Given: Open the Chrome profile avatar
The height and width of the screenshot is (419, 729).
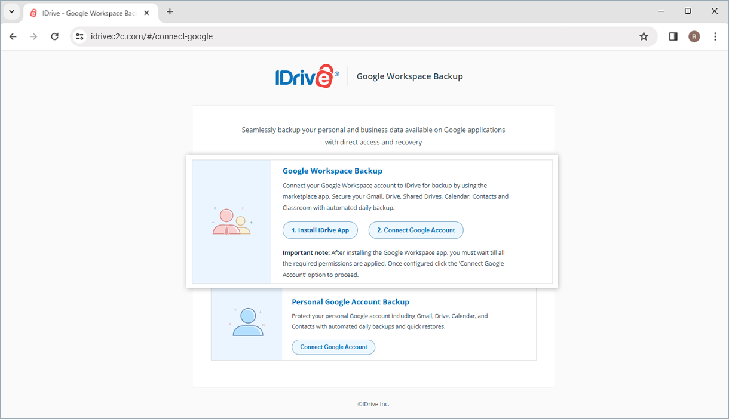Looking at the screenshot, I should 694,36.
